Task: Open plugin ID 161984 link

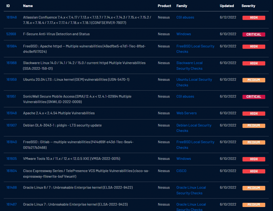Action: (x=11, y=46)
